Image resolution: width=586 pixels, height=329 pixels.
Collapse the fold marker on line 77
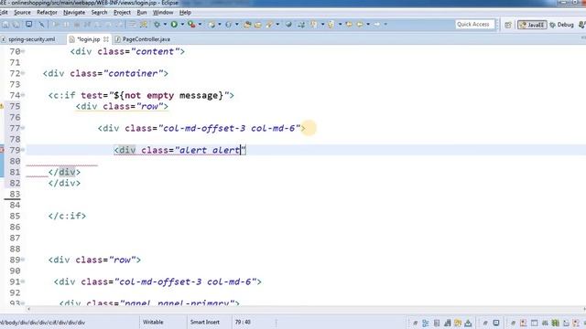23,128
